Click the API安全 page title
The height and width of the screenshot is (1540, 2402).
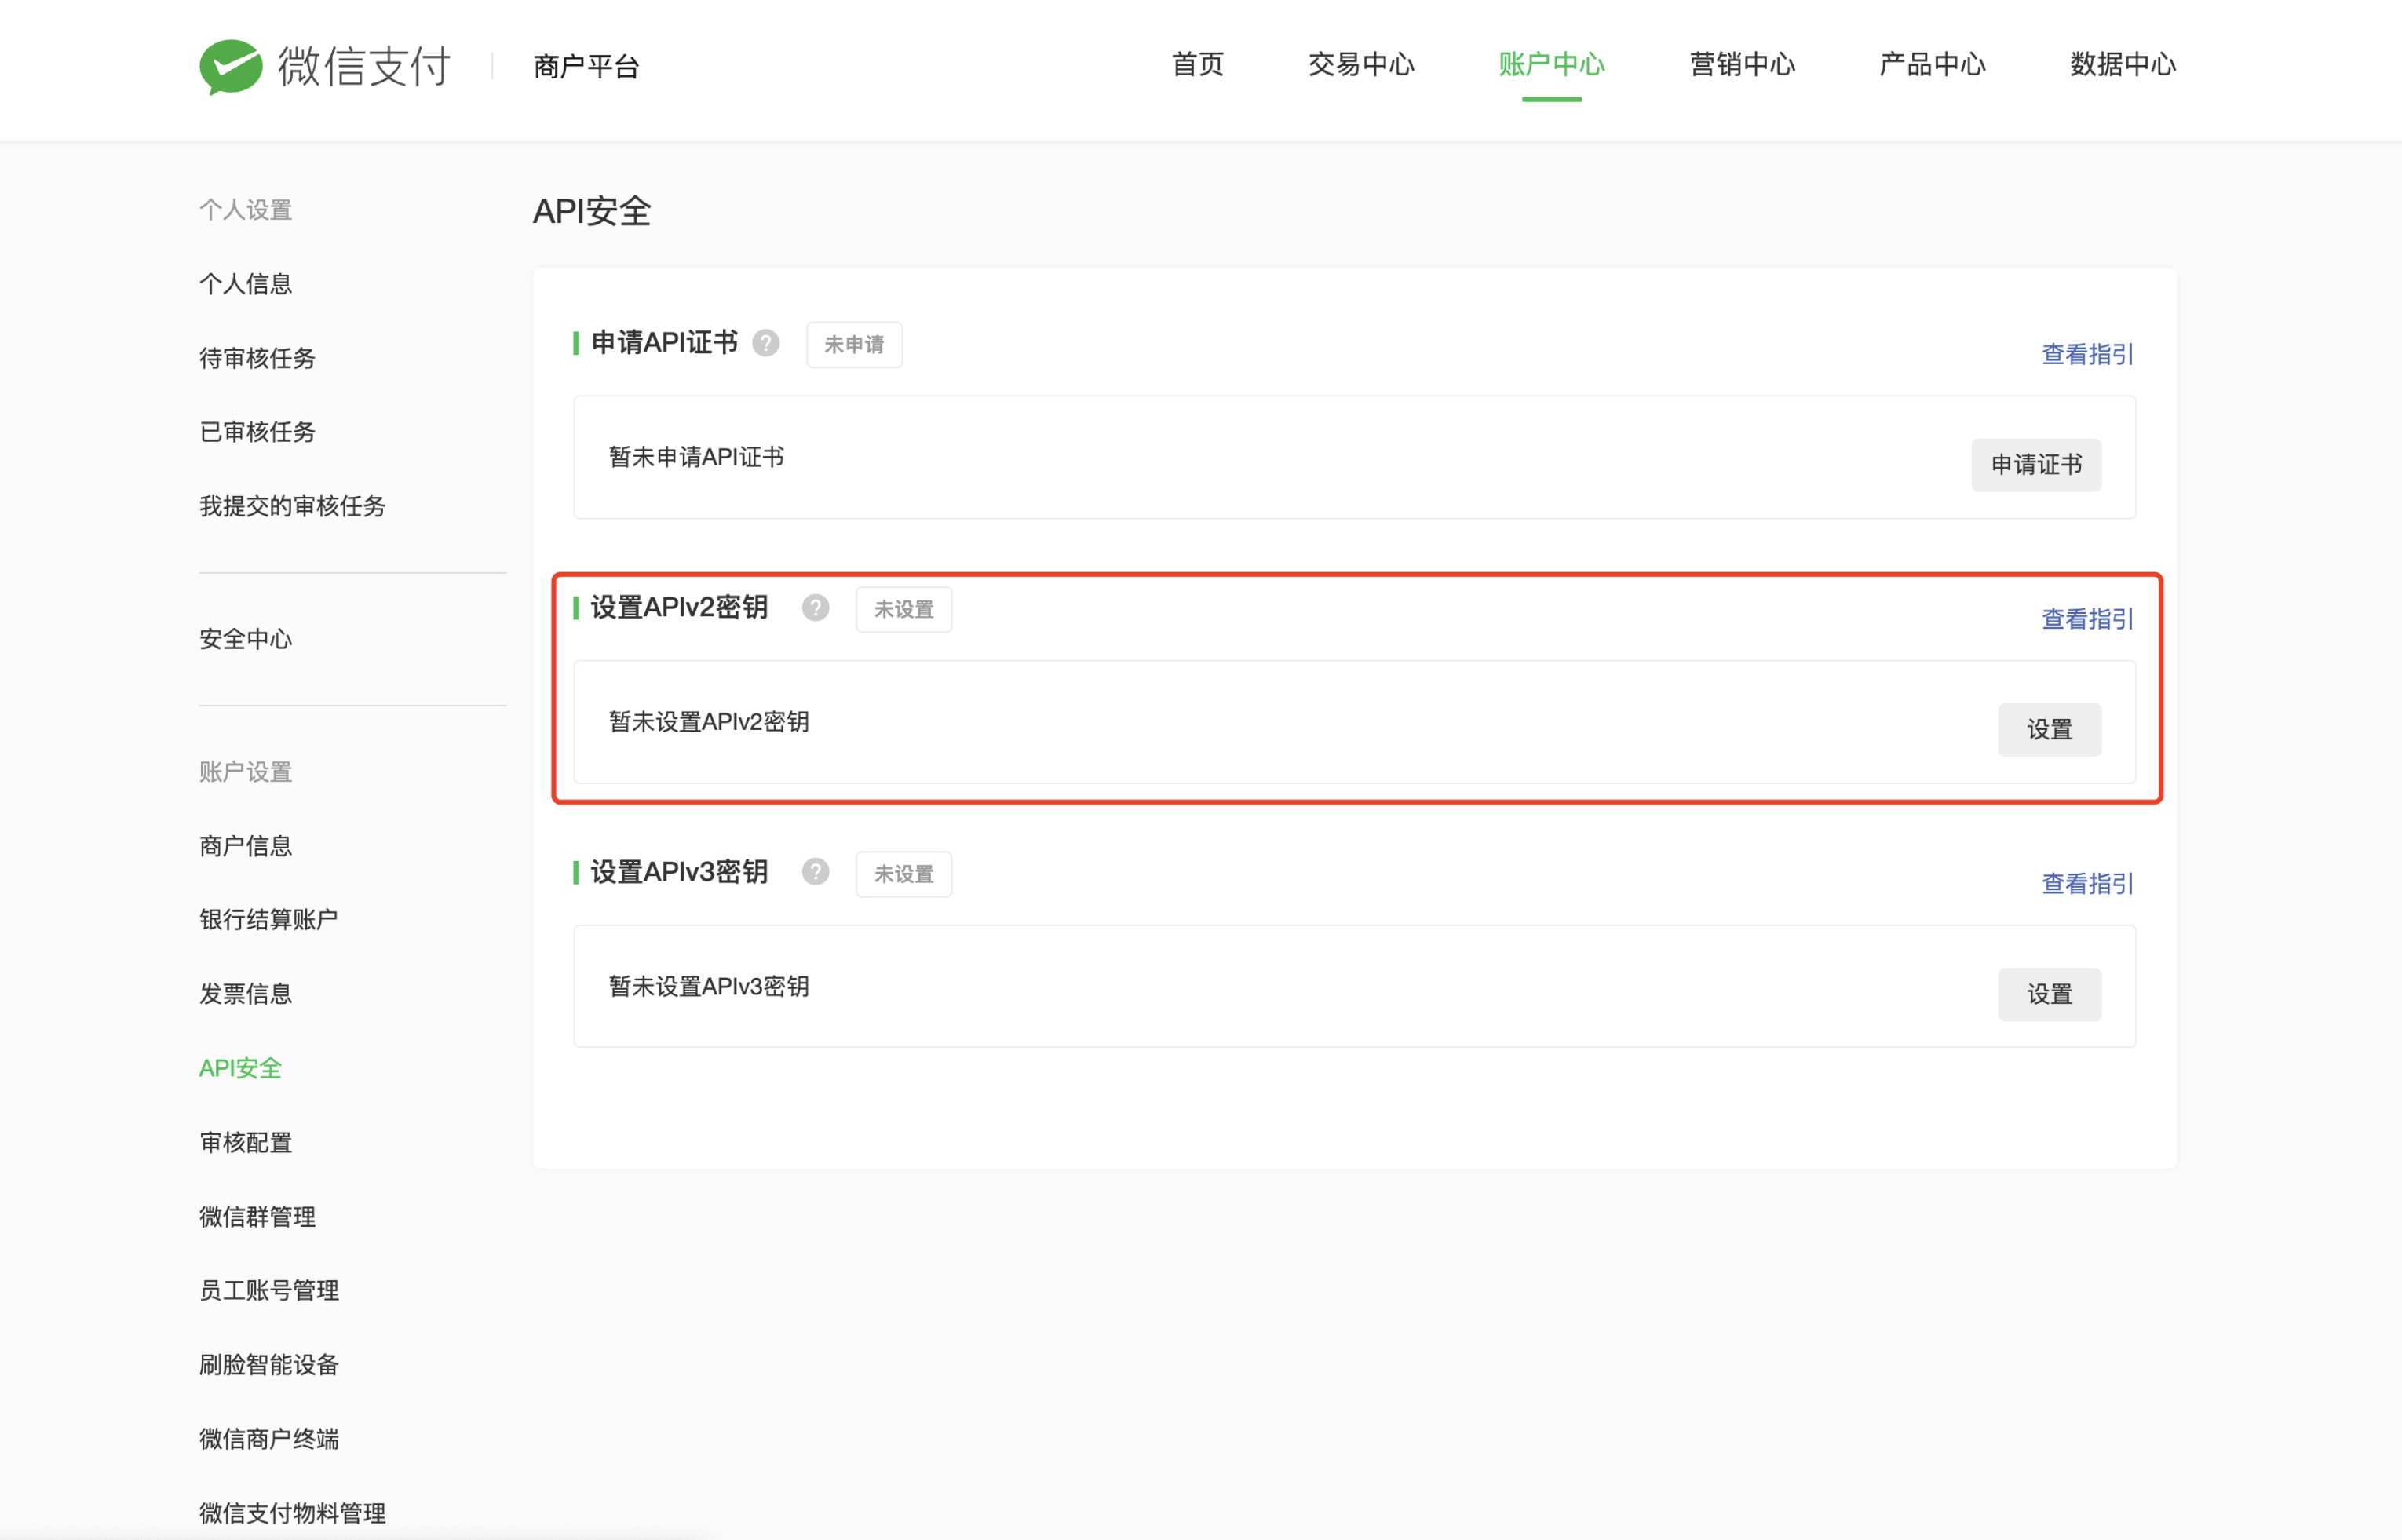point(592,212)
